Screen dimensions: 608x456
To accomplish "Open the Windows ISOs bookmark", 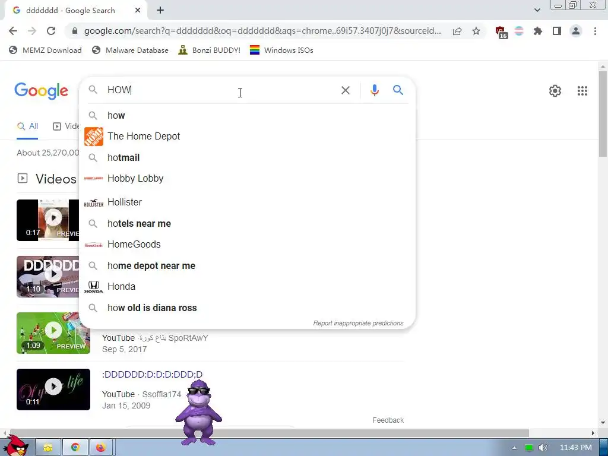I will click(x=281, y=50).
